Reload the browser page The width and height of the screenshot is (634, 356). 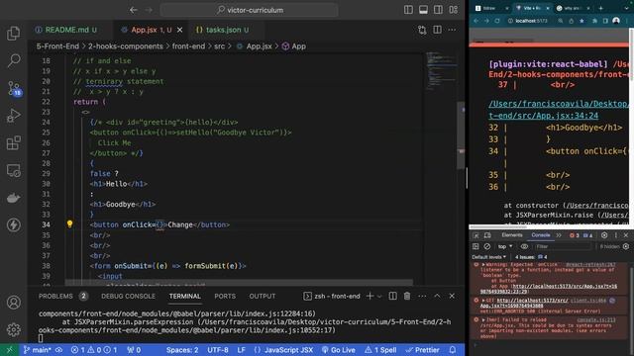coord(497,21)
